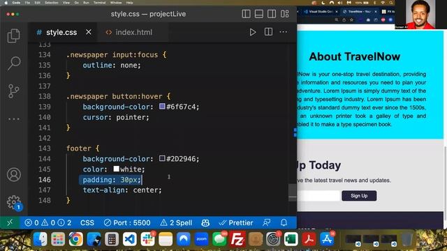Open Launchpad from the dock
Screen dimensions: 447x251
click(x=58, y=239)
